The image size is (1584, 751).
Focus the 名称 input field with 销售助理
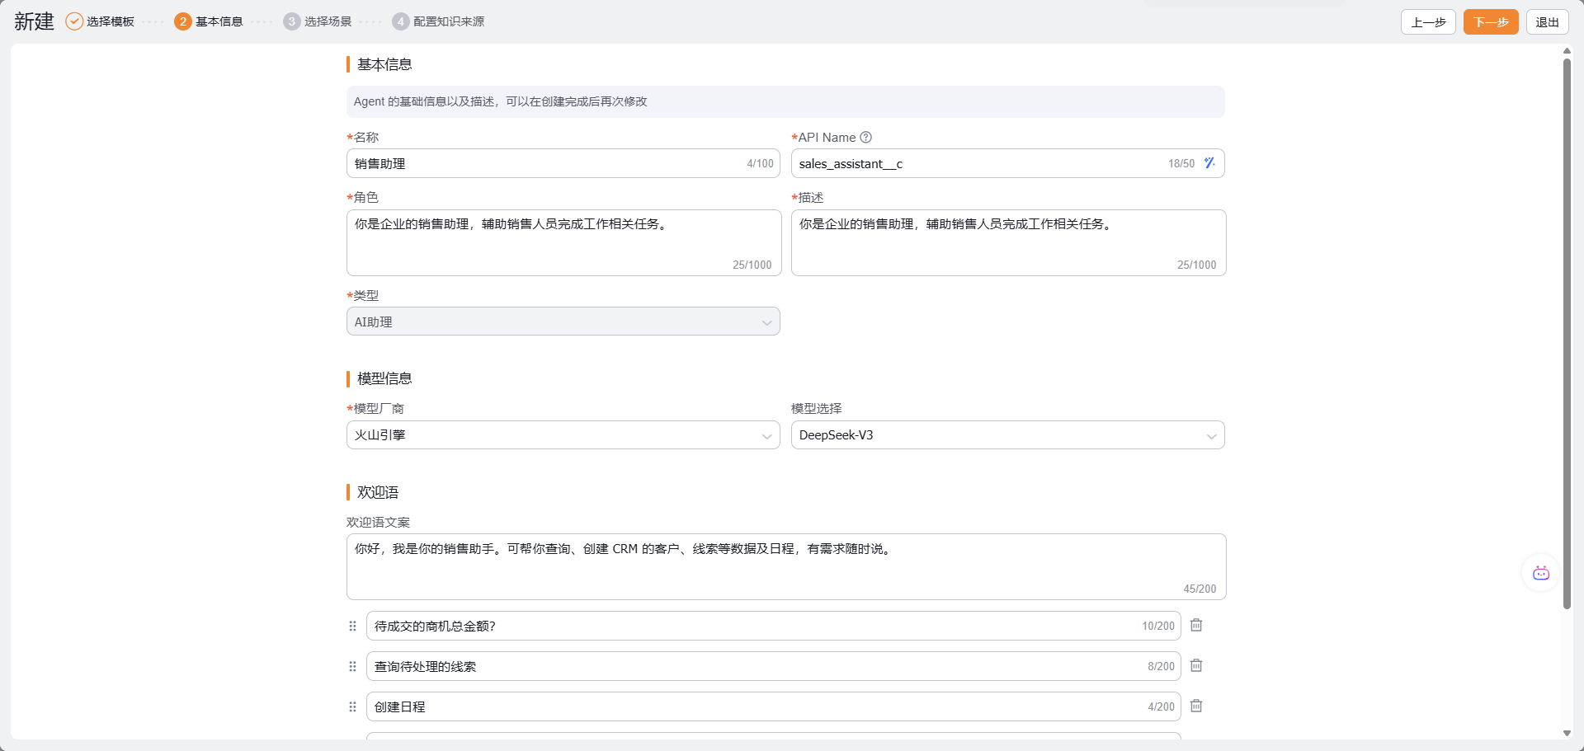point(544,163)
